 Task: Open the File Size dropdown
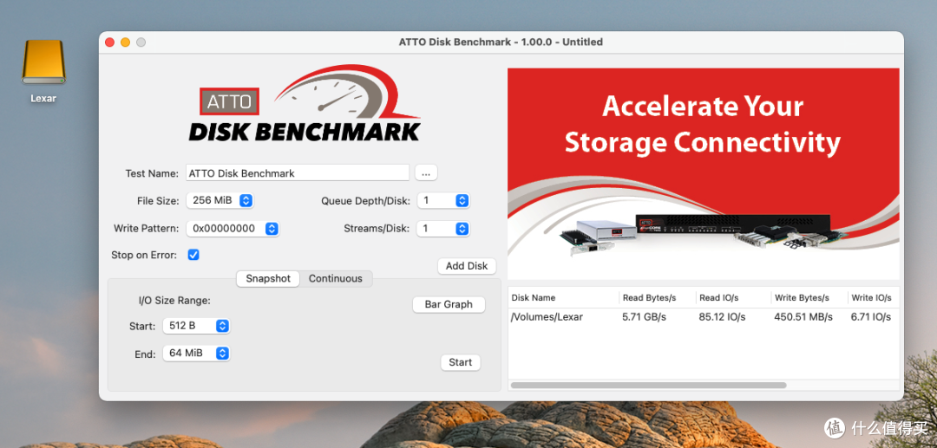[x=220, y=200]
